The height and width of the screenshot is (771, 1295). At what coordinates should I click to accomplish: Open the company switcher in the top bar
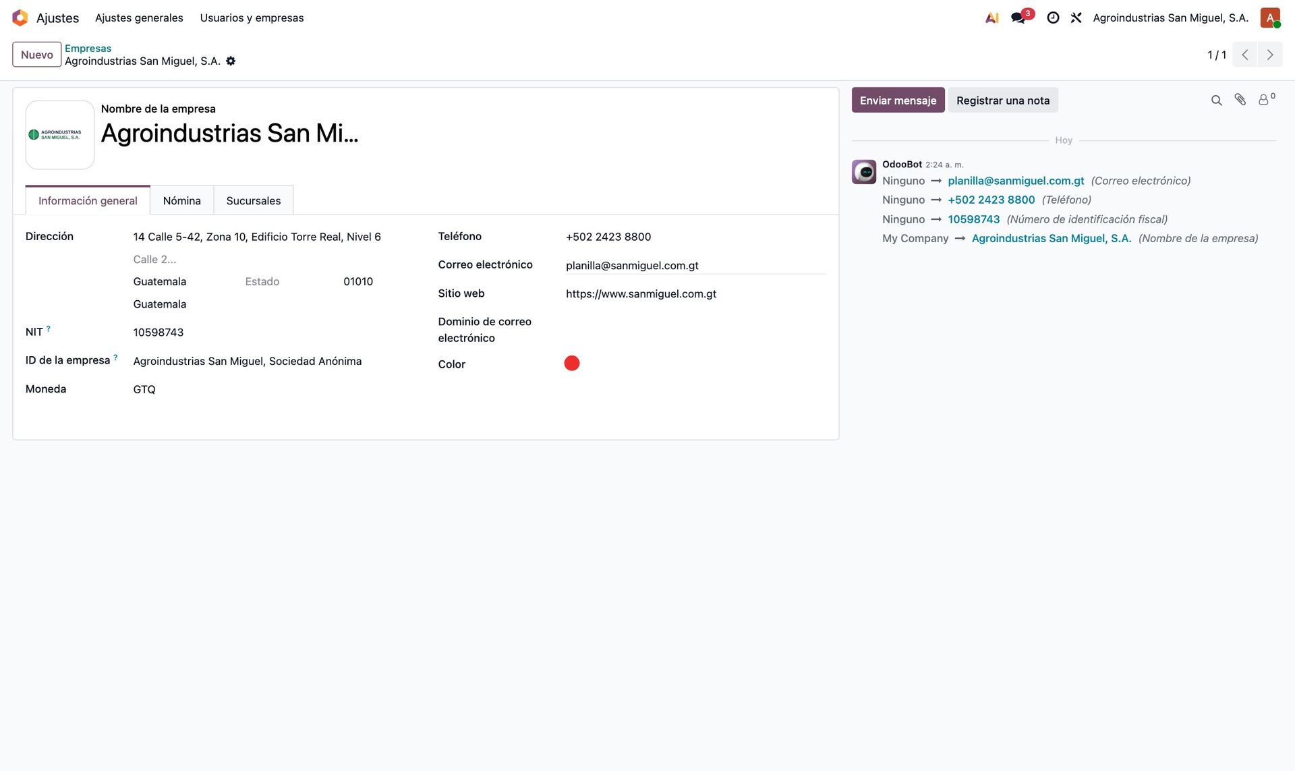(x=1171, y=18)
